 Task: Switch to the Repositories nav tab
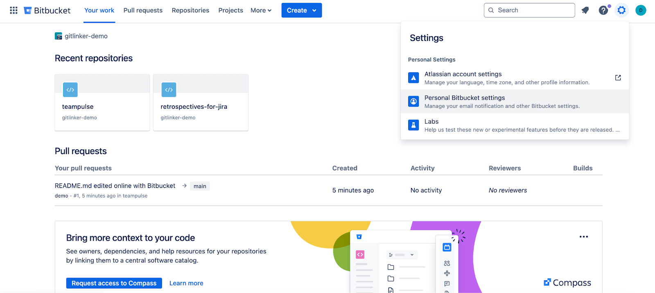190,10
